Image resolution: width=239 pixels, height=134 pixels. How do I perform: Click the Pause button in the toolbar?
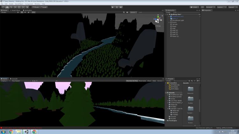click(x=117, y=7)
